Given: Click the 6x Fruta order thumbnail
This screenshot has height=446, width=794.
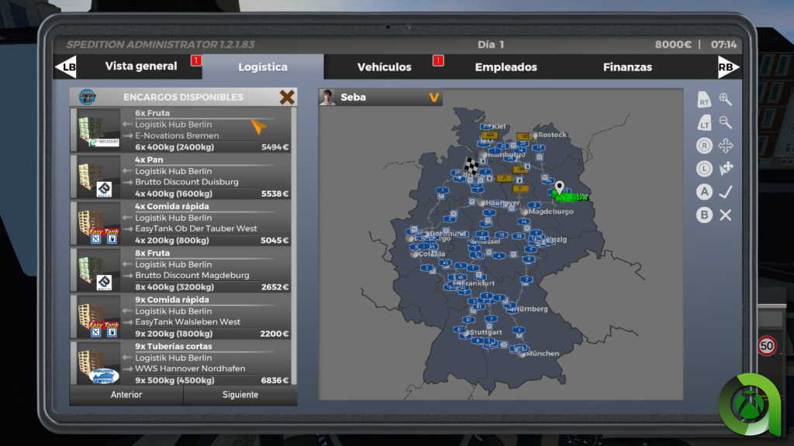Looking at the screenshot, I should [98, 130].
